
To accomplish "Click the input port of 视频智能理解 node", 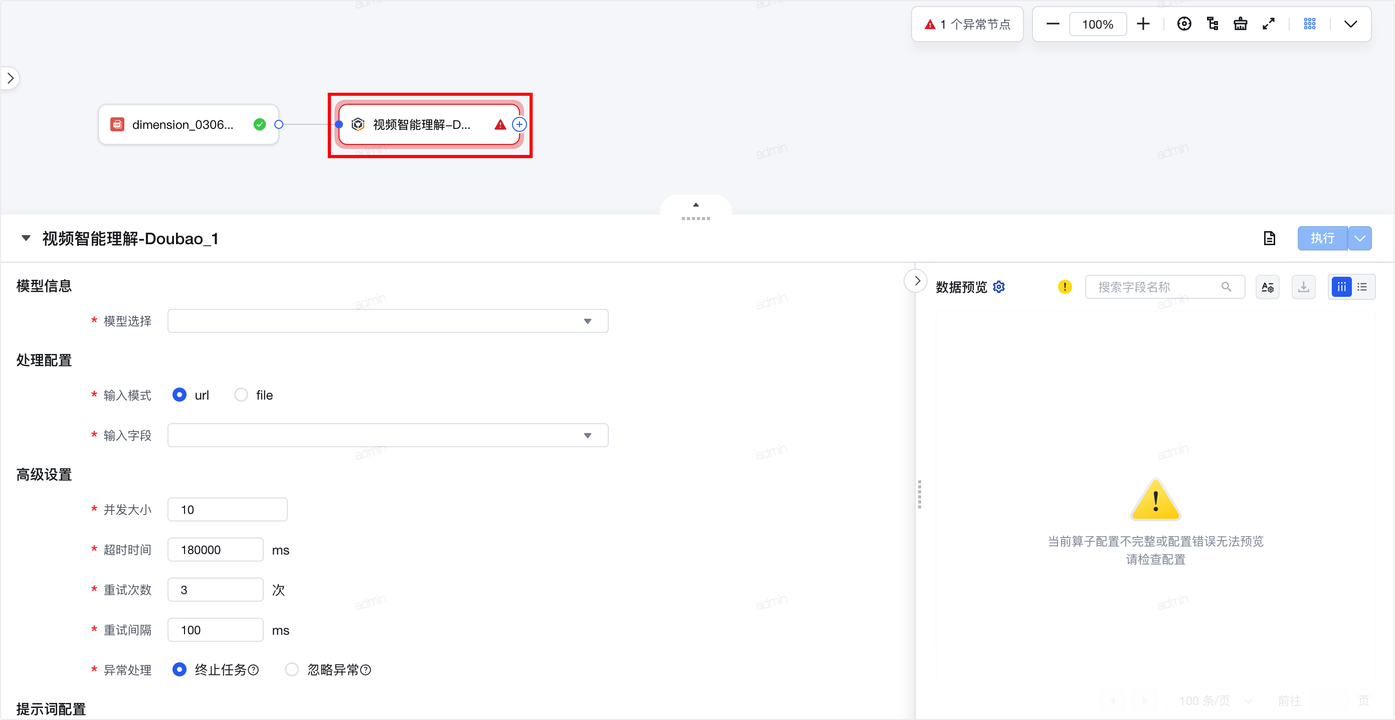I will 339,124.
